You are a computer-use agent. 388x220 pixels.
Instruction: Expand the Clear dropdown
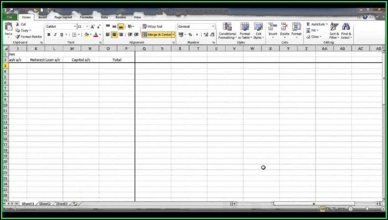320,37
